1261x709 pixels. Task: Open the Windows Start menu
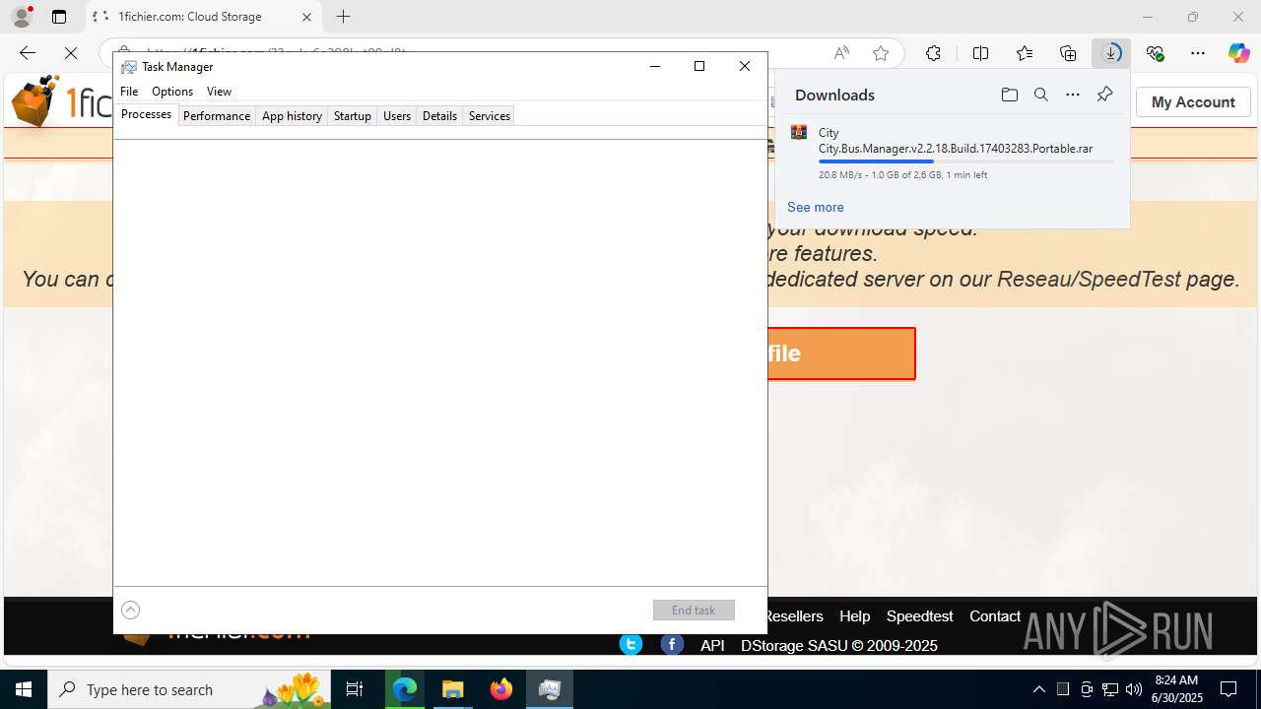coord(24,689)
